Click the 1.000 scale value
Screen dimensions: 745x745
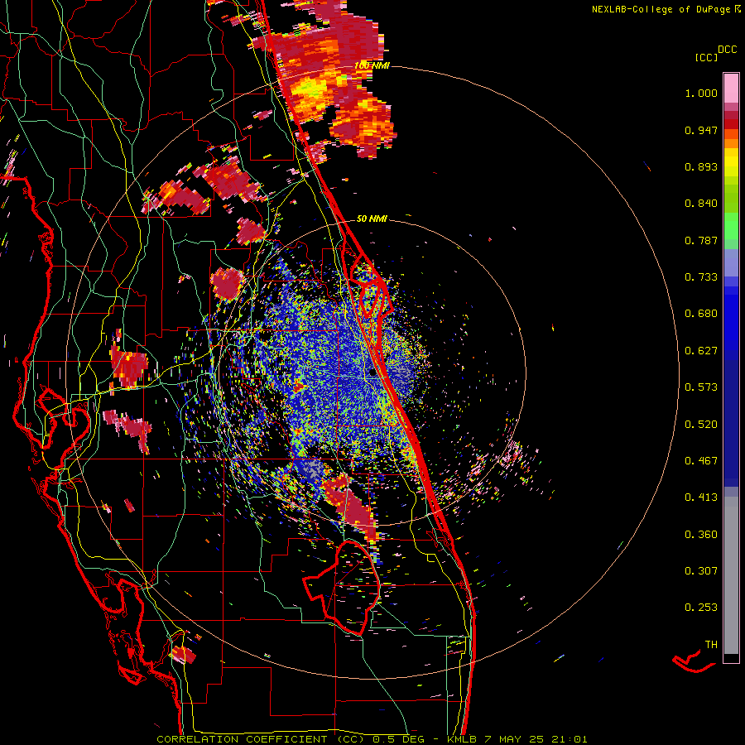click(701, 93)
